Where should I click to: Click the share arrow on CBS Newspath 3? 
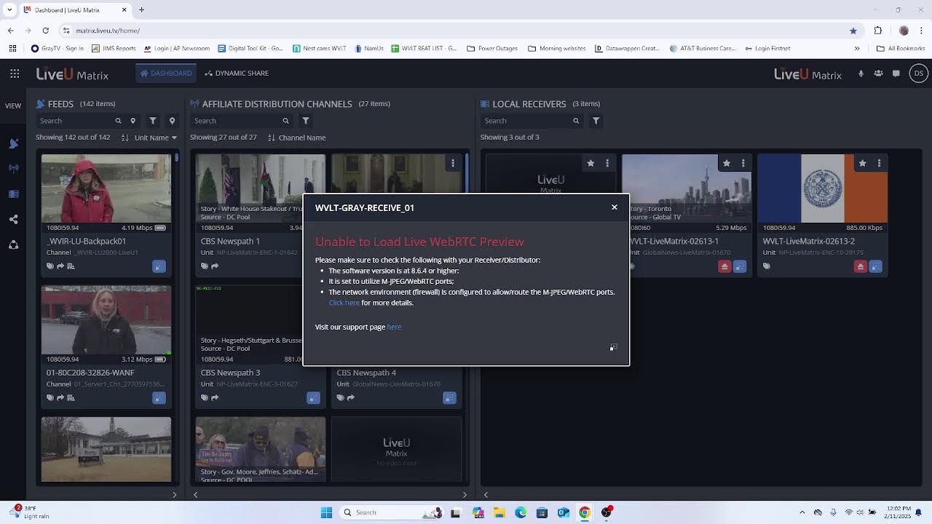click(215, 398)
